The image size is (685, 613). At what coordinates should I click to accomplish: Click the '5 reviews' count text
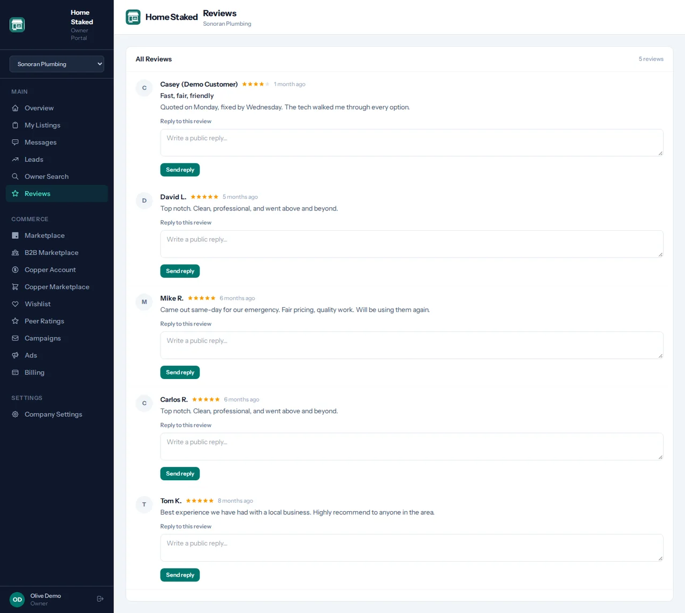651,59
